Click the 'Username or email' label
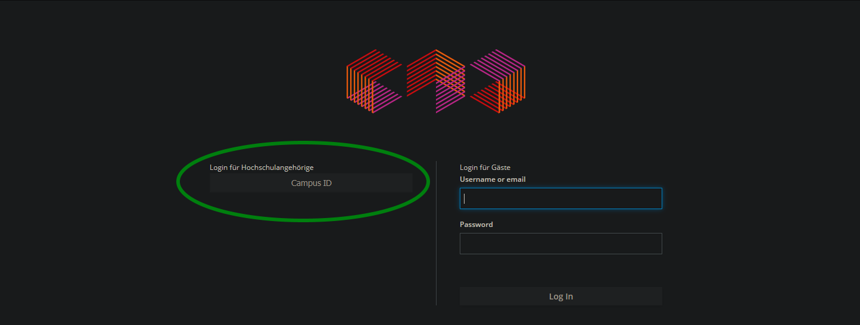The width and height of the screenshot is (860, 325). point(493,179)
